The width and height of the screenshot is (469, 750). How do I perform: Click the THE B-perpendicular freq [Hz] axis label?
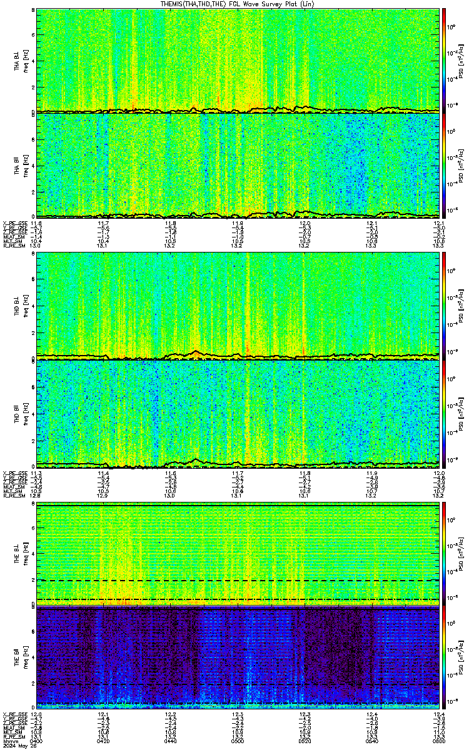click(25, 554)
